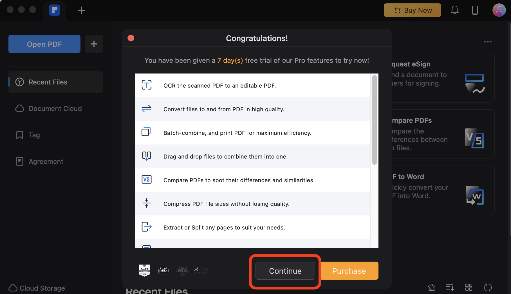Click the Extract or Split pages icon

146,227
